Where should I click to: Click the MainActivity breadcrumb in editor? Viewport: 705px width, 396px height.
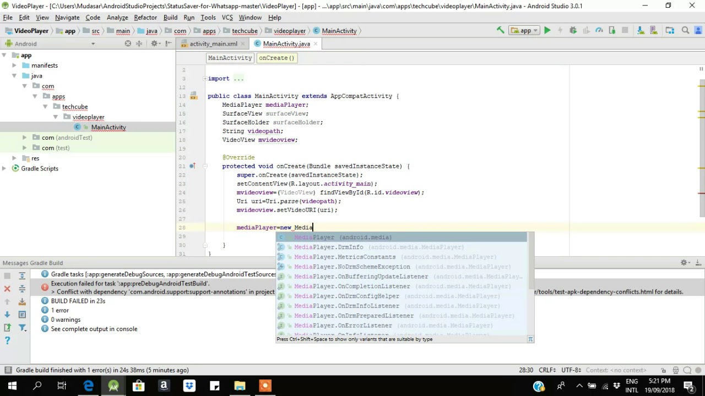pyautogui.click(x=230, y=58)
